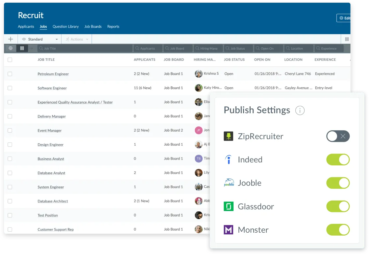Image resolution: width=369 pixels, height=254 pixels.
Task: Sort by the EXPERIENCE column header
Action: click(x=325, y=60)
